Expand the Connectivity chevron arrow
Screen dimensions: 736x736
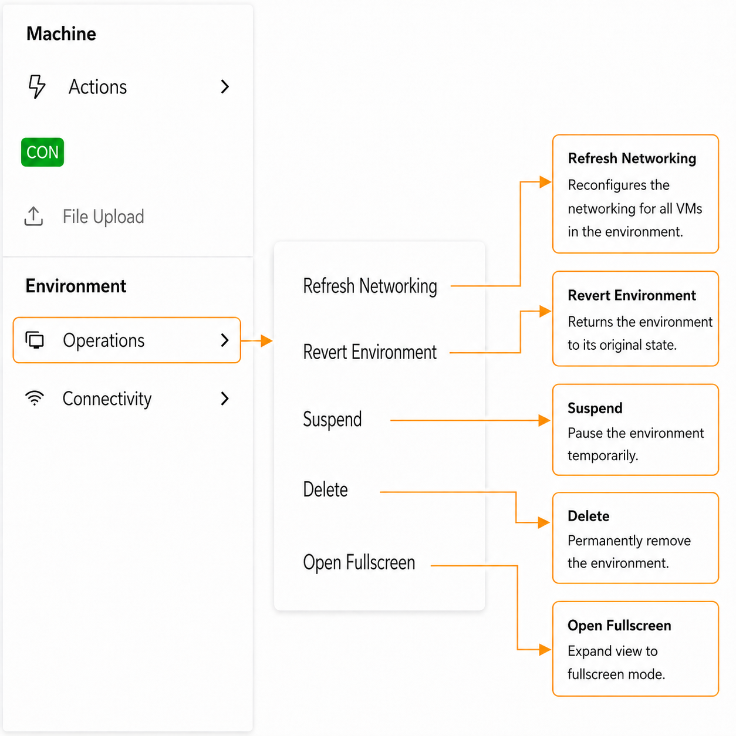tap(225, 399)
